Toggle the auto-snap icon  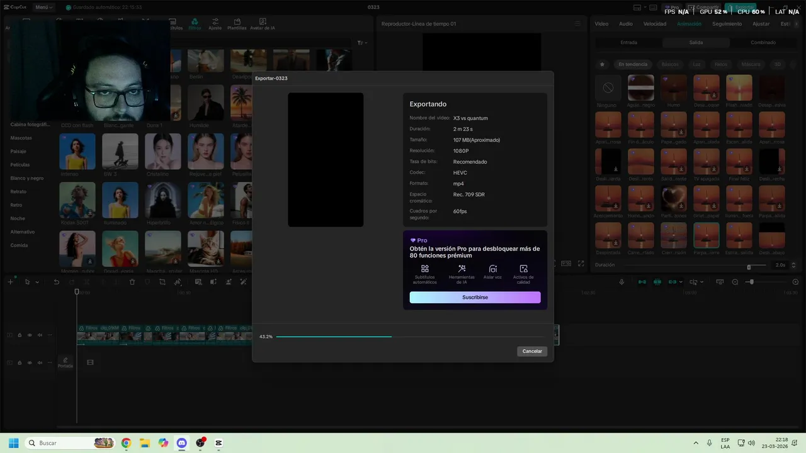[x=657, y=282]
